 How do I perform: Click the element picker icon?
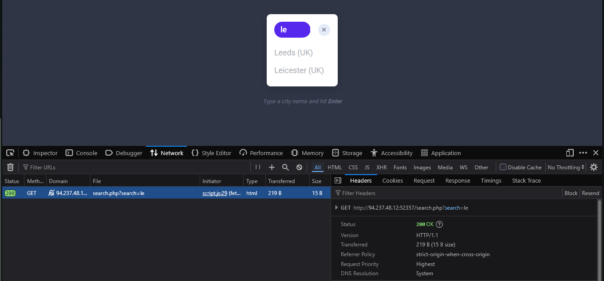point(10,153)
